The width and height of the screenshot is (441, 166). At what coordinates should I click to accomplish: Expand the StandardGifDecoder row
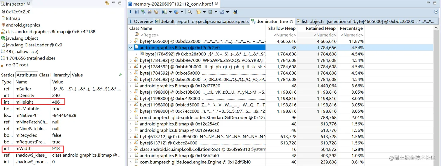point(131,118)
